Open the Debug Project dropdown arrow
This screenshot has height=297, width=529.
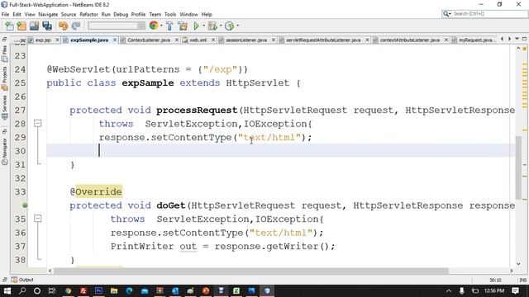[x=221, y=26]
